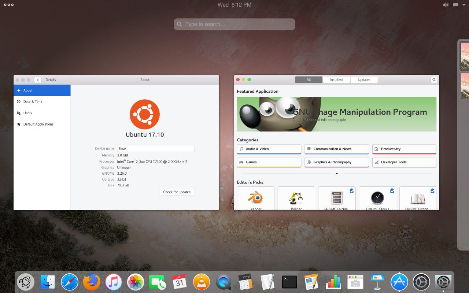Open the screenshot camera window icon in dock
The image size is (469, 293).
[x=355, y=282]
